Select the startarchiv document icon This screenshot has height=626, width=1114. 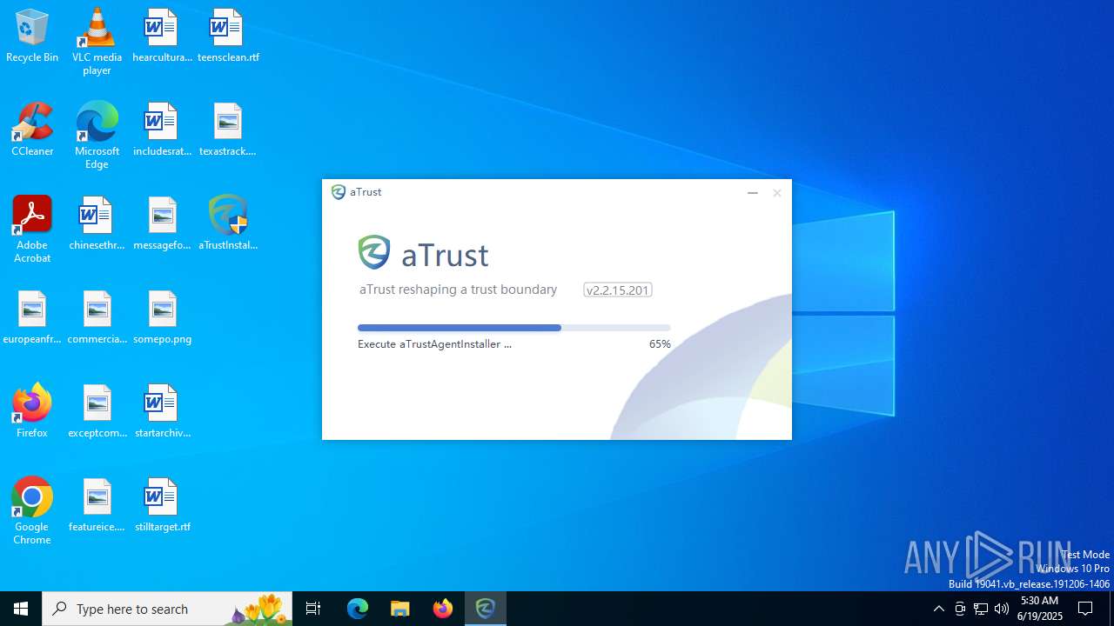pyautogui.click(x=162, y=412)
